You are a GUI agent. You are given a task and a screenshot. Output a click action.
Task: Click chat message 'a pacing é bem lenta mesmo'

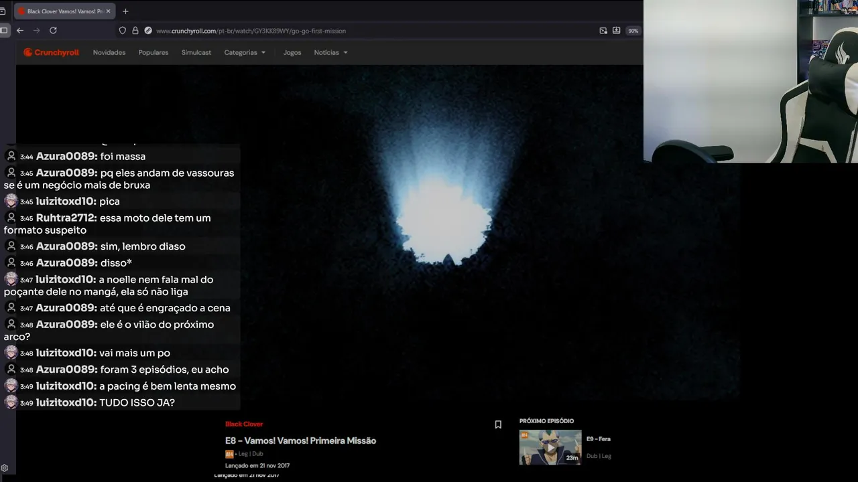click(168, 386)
